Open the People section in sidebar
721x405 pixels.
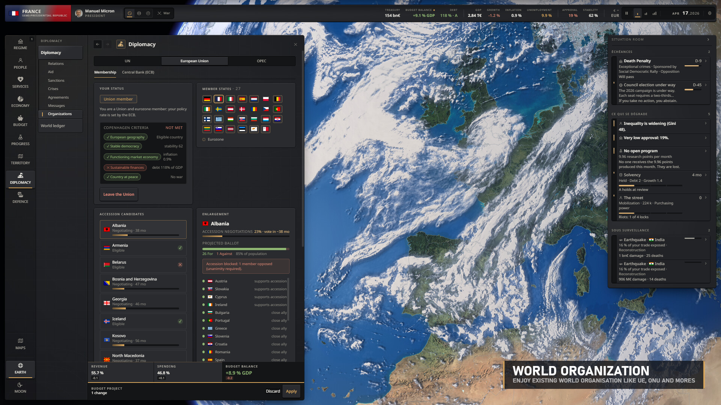pos(20,63)
